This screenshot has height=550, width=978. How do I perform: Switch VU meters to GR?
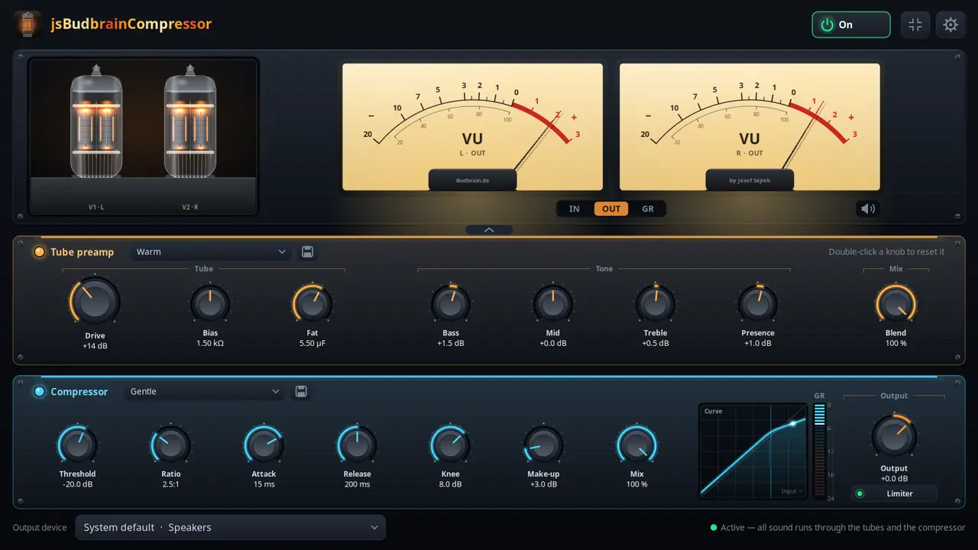(648, 209)
